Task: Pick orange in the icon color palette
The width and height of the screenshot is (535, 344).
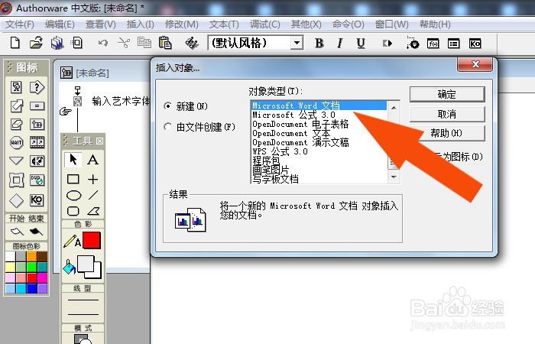Action: click(x=32, y=256)
